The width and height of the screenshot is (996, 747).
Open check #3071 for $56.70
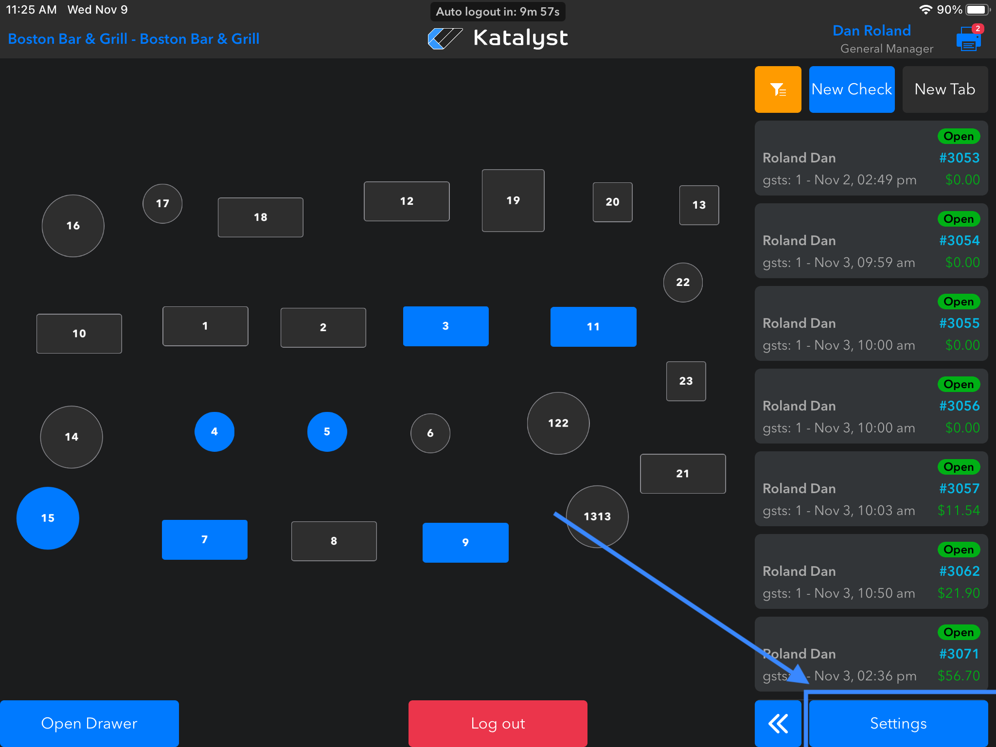(871, 654)
